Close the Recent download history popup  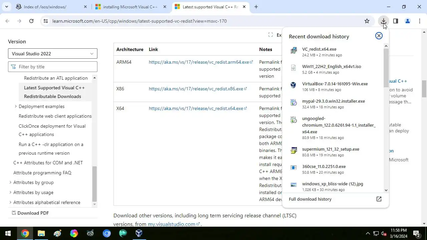coord(379,36)
